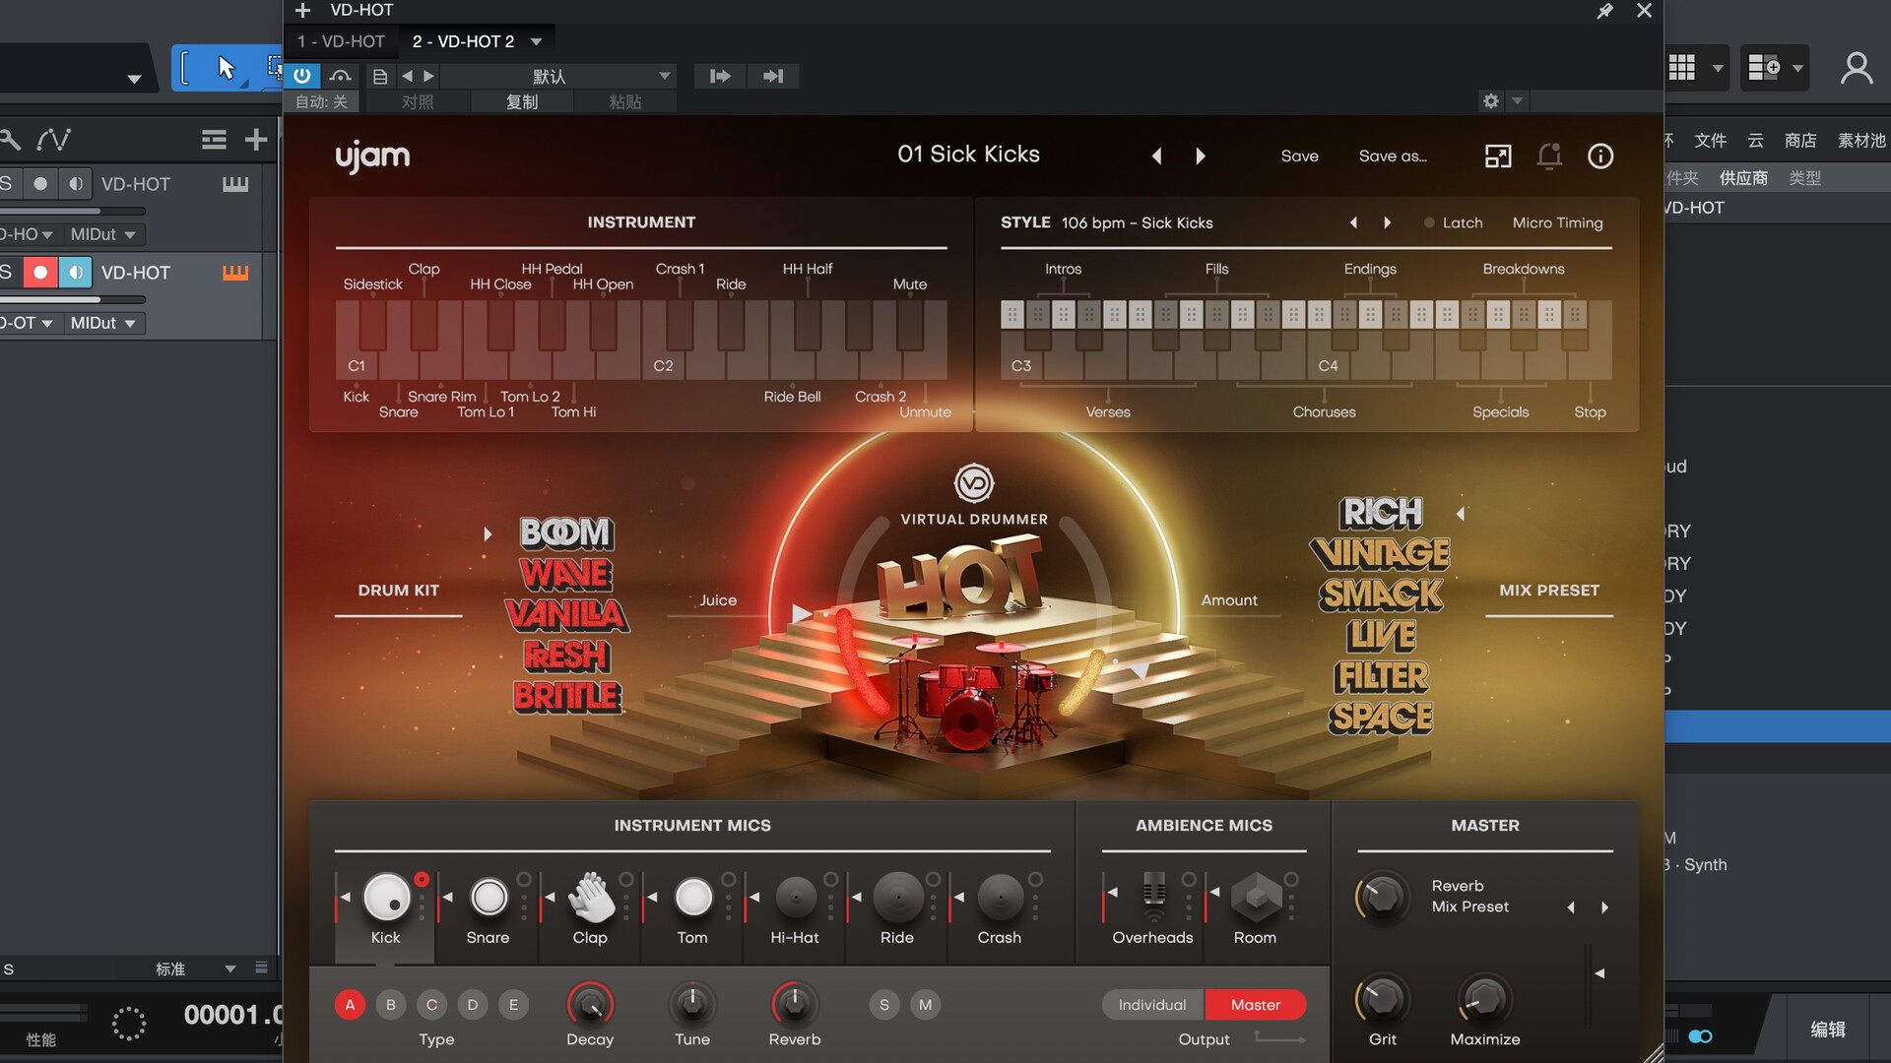This screenshot has width=1891, height=1063.
Task: Select kick type B
Action: pos(391,1005)
